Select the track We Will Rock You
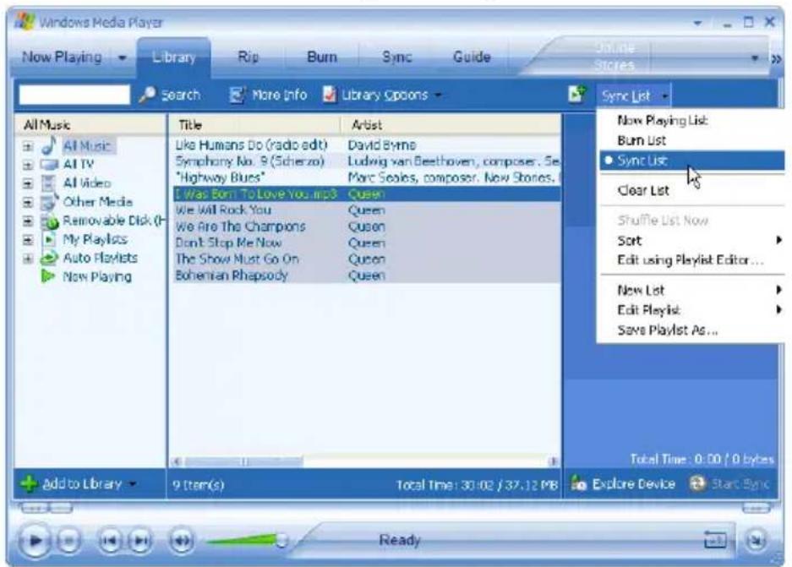This screenshot has width=792, height=567. [x=367, y=210]
